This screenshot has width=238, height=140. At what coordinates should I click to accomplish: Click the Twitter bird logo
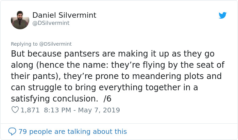tap(222, 15)
